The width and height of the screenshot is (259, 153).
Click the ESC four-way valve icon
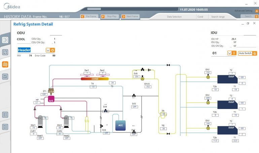point(51,91)
